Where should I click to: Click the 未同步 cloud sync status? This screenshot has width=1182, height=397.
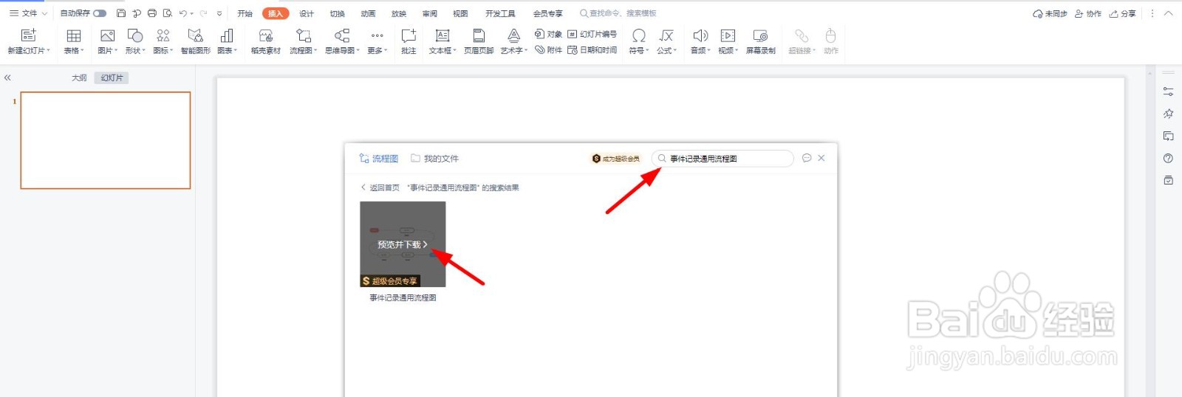point(1050,13)
